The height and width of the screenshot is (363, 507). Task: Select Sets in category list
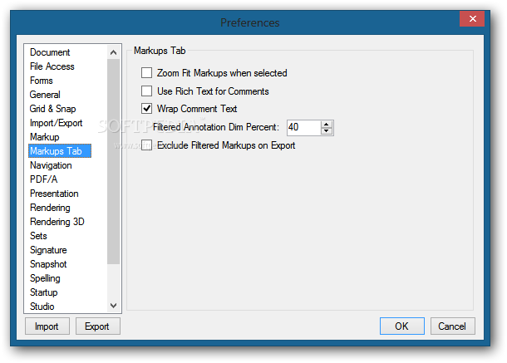(x=38, y=236)
